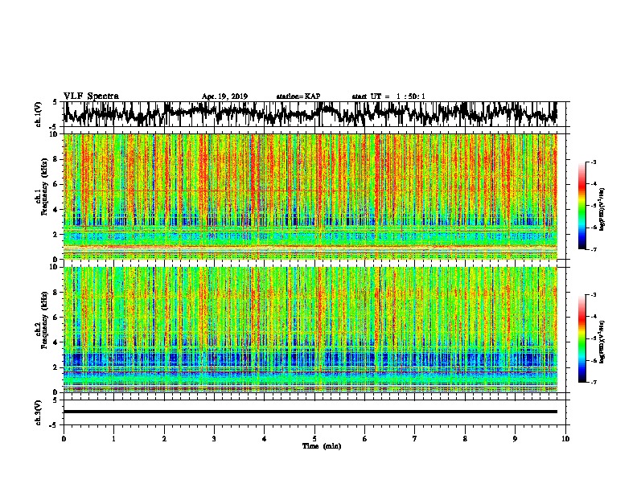Click the ch.3 flat black trace
The width and height of the screenshot is (637, 492).
click(310, 412)
